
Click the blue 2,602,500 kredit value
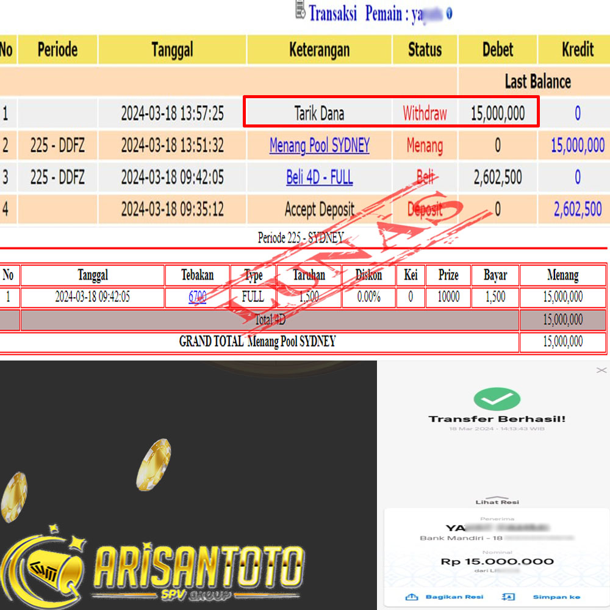pyautogui.click(x=578, y=209)
